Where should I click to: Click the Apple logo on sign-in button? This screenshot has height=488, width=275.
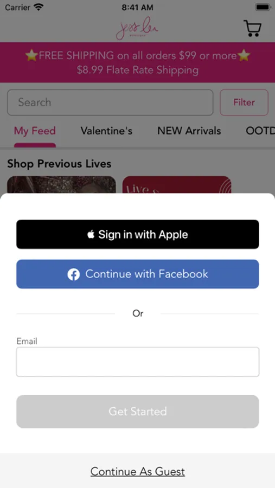tap(91, 234)
